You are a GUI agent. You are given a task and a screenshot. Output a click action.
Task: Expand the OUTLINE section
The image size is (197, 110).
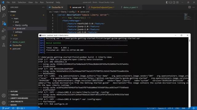click(14, 91)
